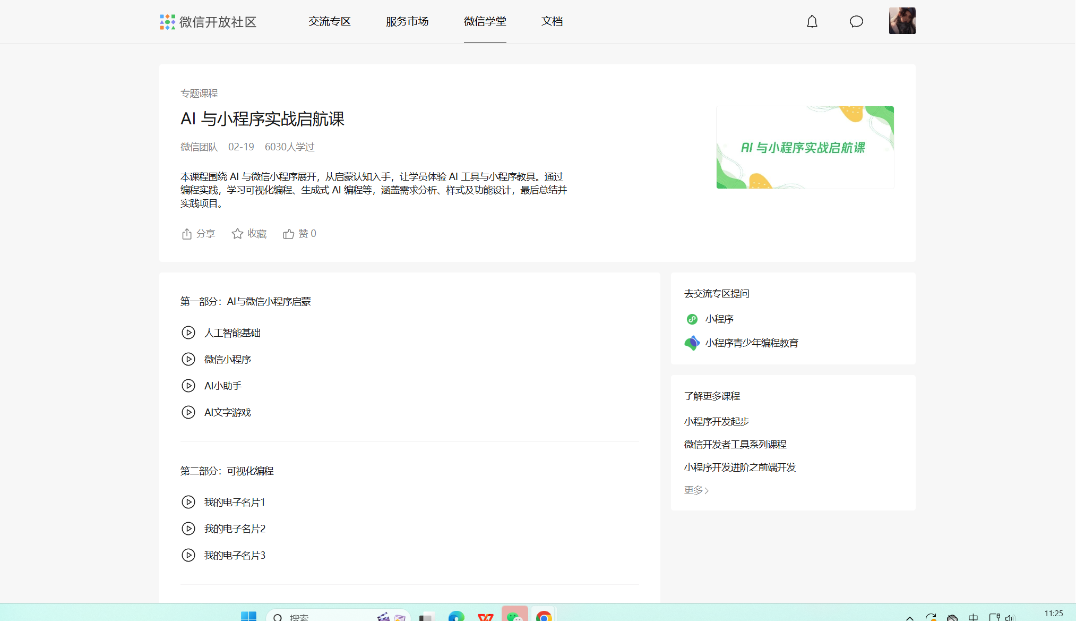This screenshot has width=1076, height=621.
Task: Open the 我的电子名片3 lesson title
Action: pyautogui.click(x=235, y=556)
